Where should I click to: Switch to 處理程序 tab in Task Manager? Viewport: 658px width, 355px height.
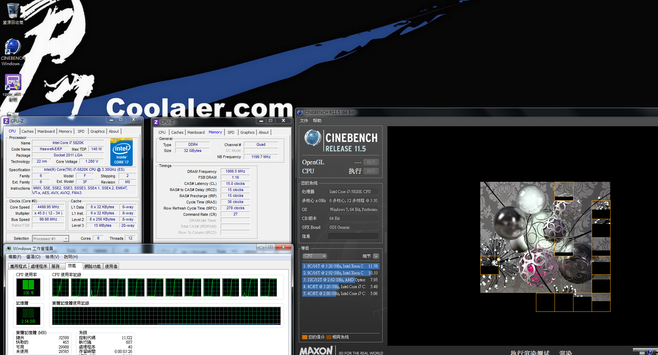pyautogui.click(x=39, y=267)
